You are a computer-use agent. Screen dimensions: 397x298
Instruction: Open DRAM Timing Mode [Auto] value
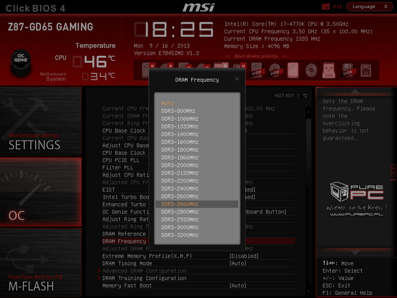click(x=238, y=263)
